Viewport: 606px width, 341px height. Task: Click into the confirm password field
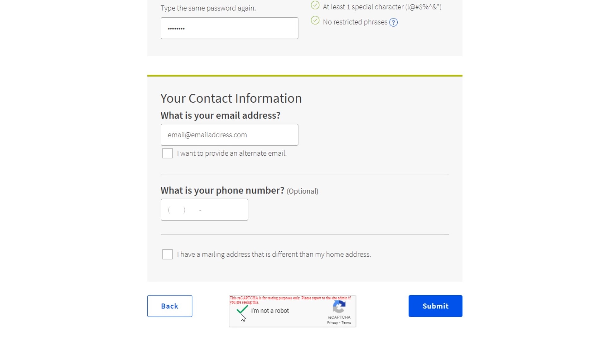[229, 28]
